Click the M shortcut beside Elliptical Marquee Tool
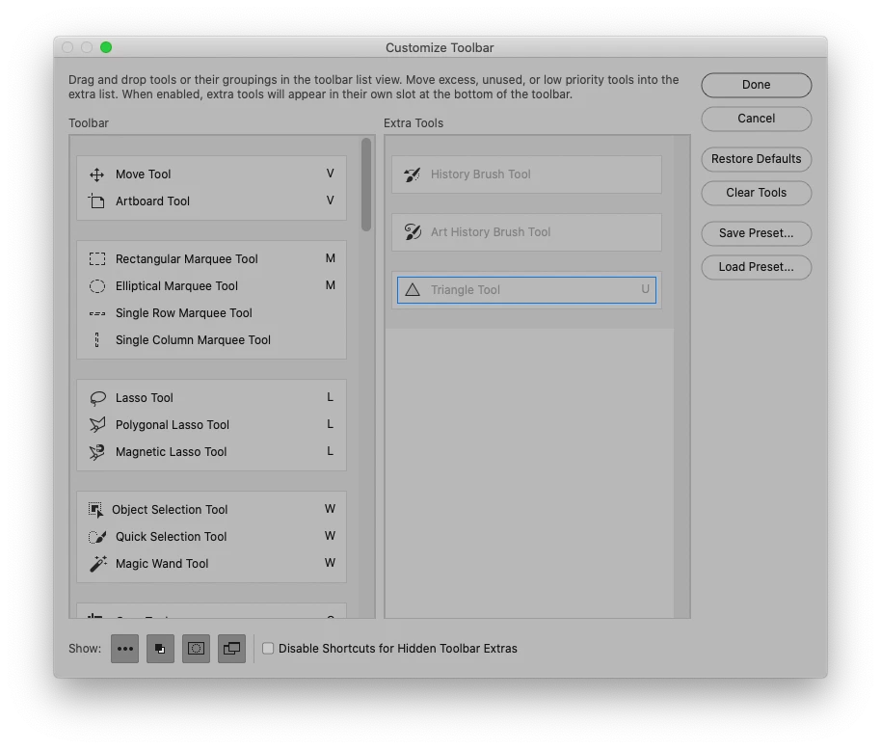Viewport: 881px width, 749px height. 331,285
